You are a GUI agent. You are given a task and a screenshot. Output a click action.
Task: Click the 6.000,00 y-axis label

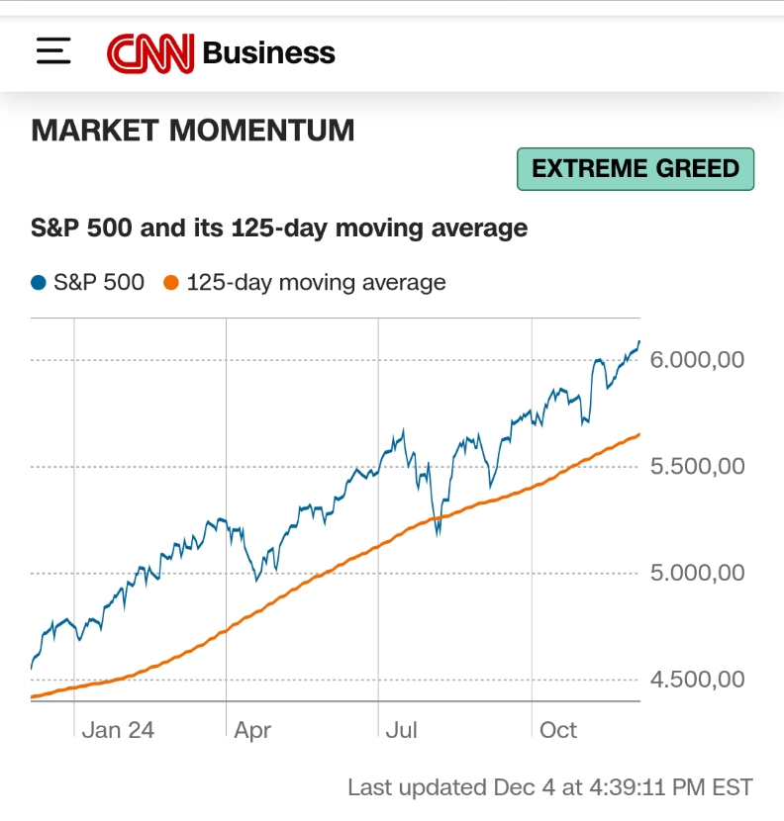[697, 360]
